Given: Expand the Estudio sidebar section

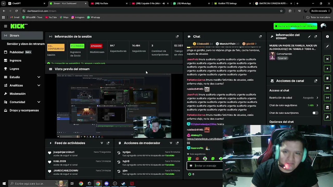Looking at the screenshot, I should pos(39,77).
